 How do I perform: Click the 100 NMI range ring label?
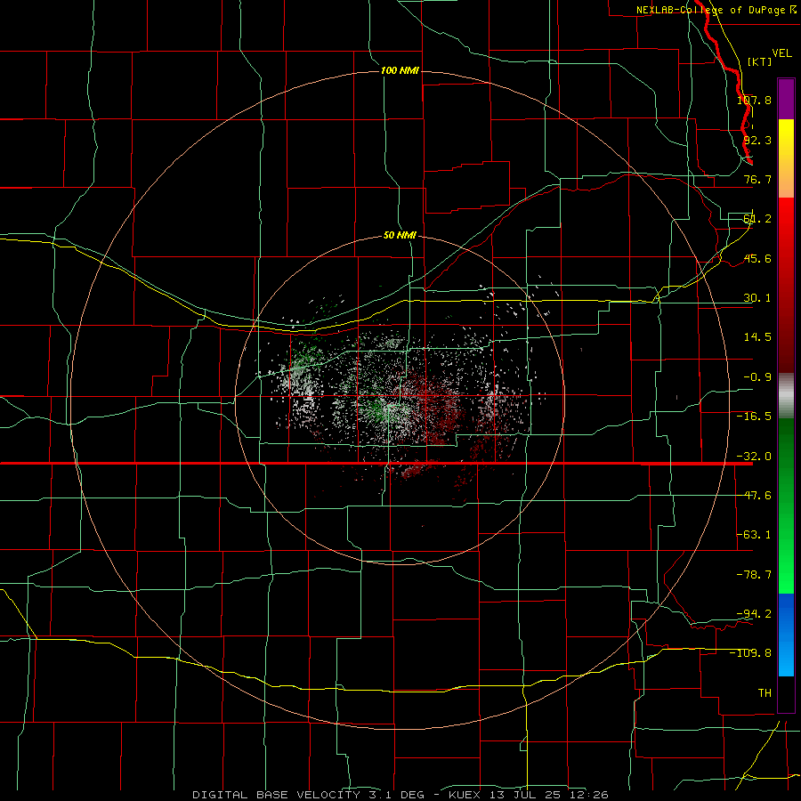coord(400,70)
